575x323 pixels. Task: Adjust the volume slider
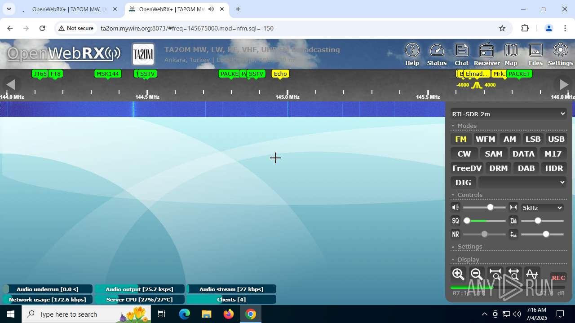tap(484, 207)
